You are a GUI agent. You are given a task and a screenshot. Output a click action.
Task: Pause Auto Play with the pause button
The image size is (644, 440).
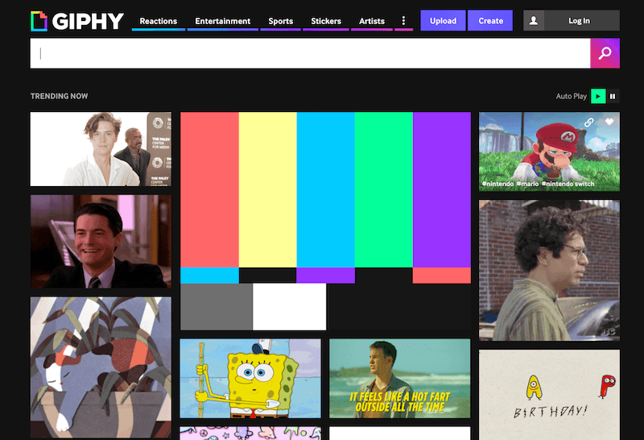click(613, 96)
